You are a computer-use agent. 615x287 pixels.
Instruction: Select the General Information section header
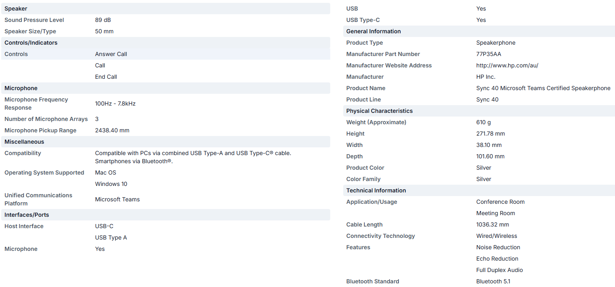[373, 31]
